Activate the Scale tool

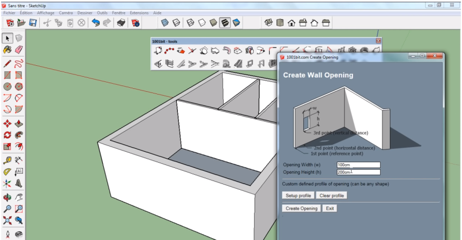8,147
